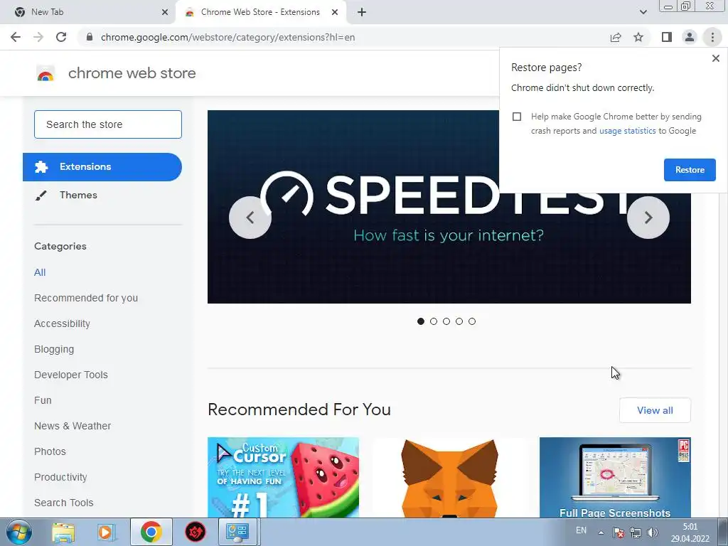Open the Custom Cursor extension card

(x=283, y=477)
